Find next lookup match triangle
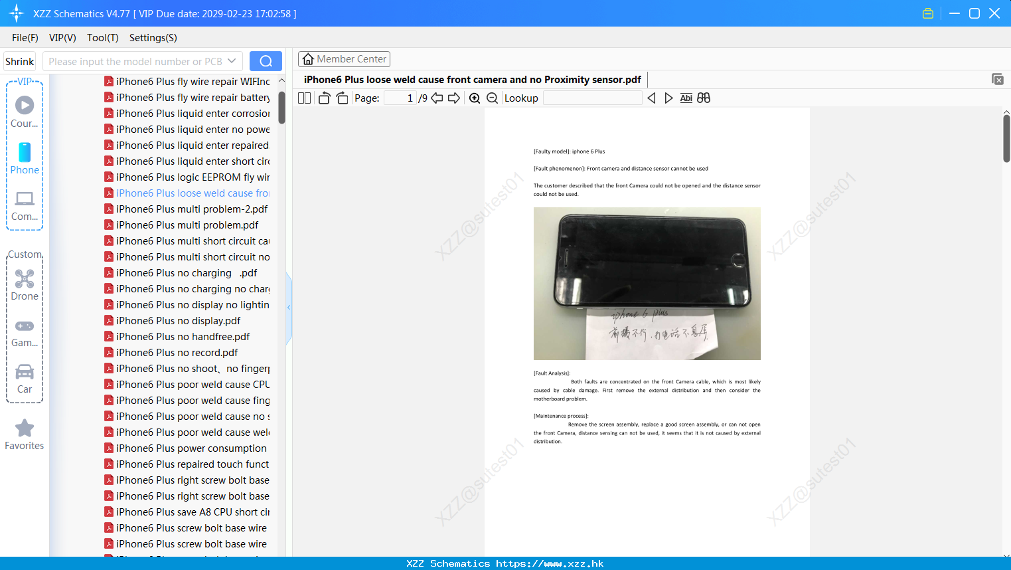 [x=668, y=98]
